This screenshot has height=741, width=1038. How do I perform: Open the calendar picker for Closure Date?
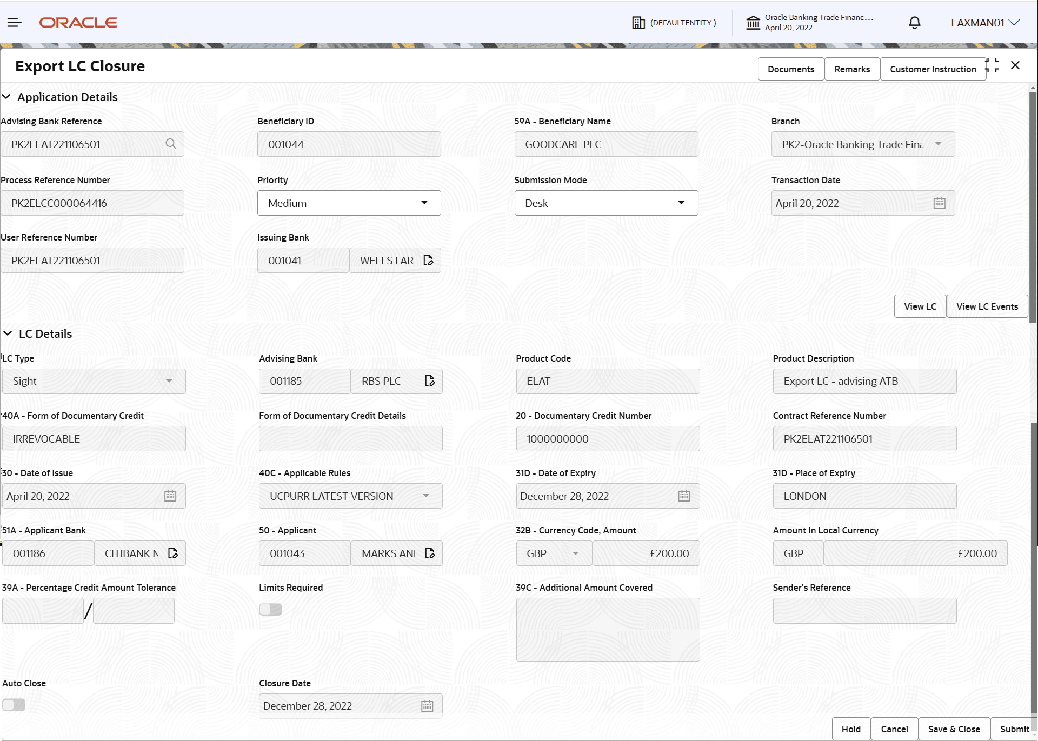(x=427, y=705)
